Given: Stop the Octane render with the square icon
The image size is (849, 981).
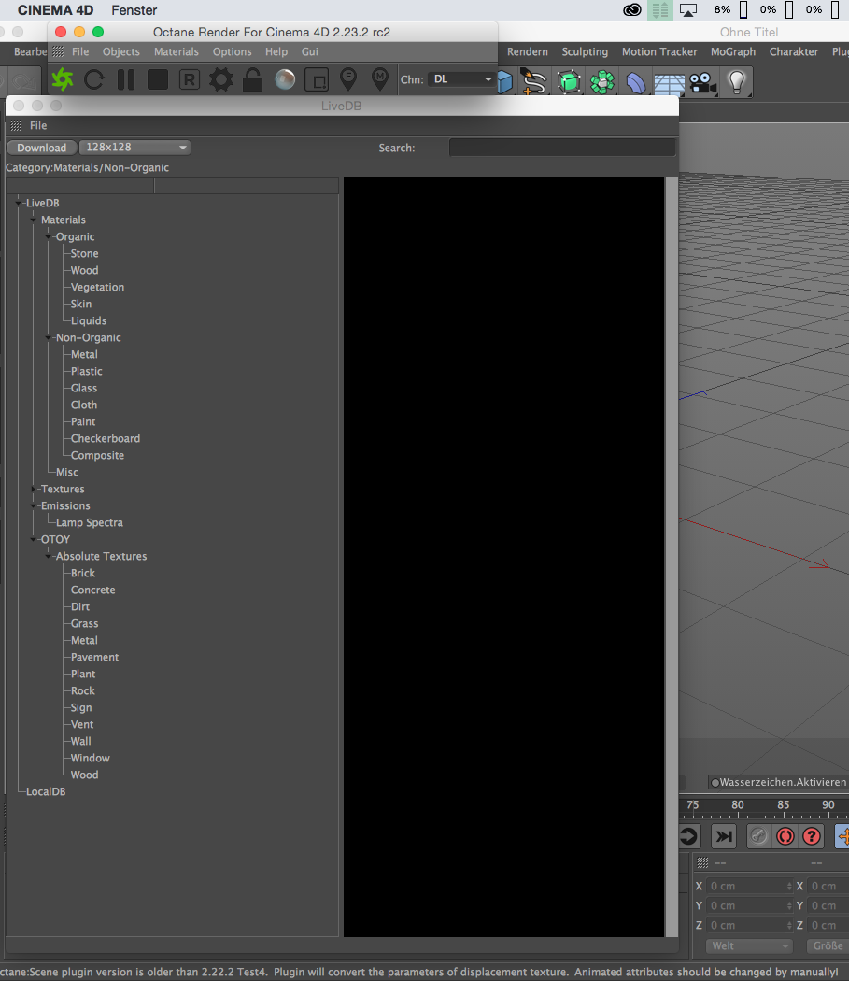Looking at the screenshot, I should point(158,79).
